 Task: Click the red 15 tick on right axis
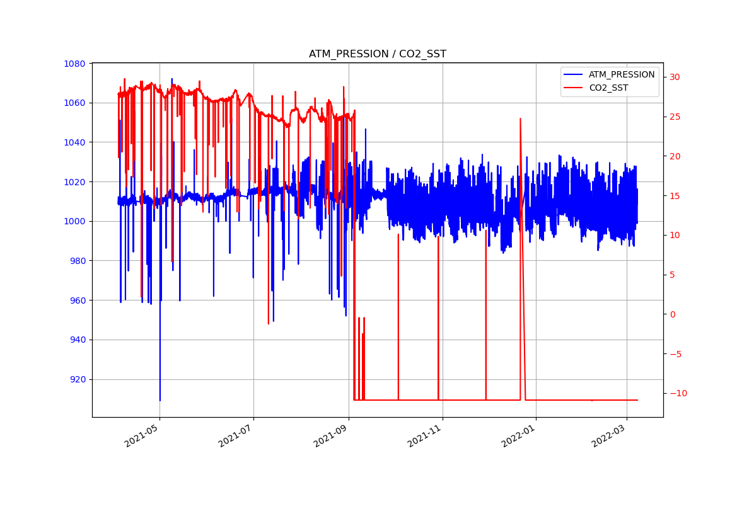(675, 196)
